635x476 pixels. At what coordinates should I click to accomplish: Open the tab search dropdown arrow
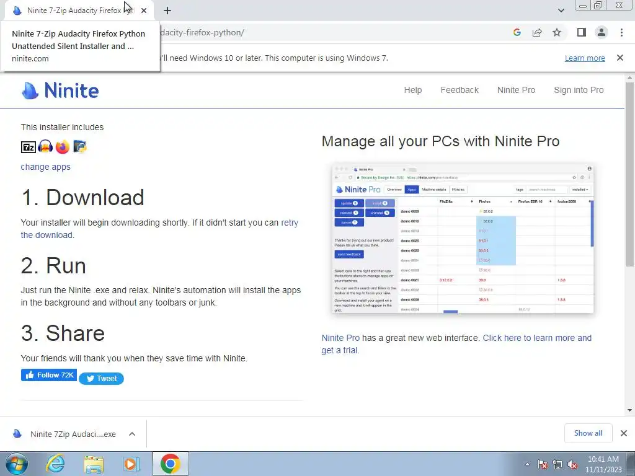[561, 11]
